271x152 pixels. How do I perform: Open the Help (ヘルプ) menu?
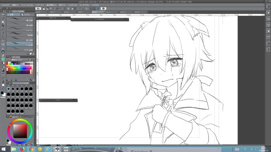click(x=95, y=5)
